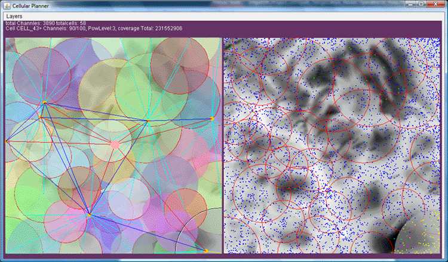Select the upper-middle orange node joining blue lines

click(148, 121)
